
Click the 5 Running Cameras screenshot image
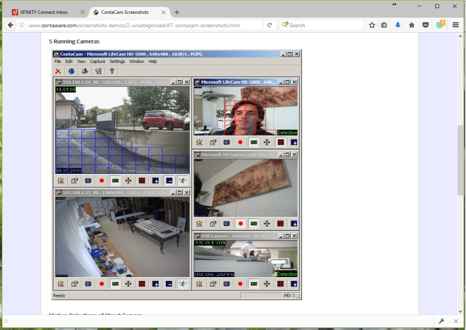click(177, 175)
